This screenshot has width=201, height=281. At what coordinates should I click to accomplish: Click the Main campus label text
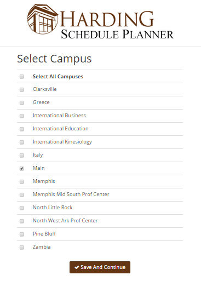[x=39, y=168]
